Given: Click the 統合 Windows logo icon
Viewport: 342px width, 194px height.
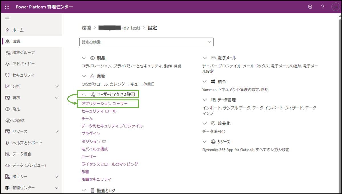Looking at the screenshot, I should [213, 82].
